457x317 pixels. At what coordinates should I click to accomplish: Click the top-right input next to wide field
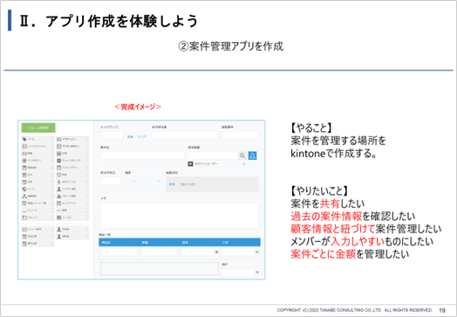click(240, 135)
